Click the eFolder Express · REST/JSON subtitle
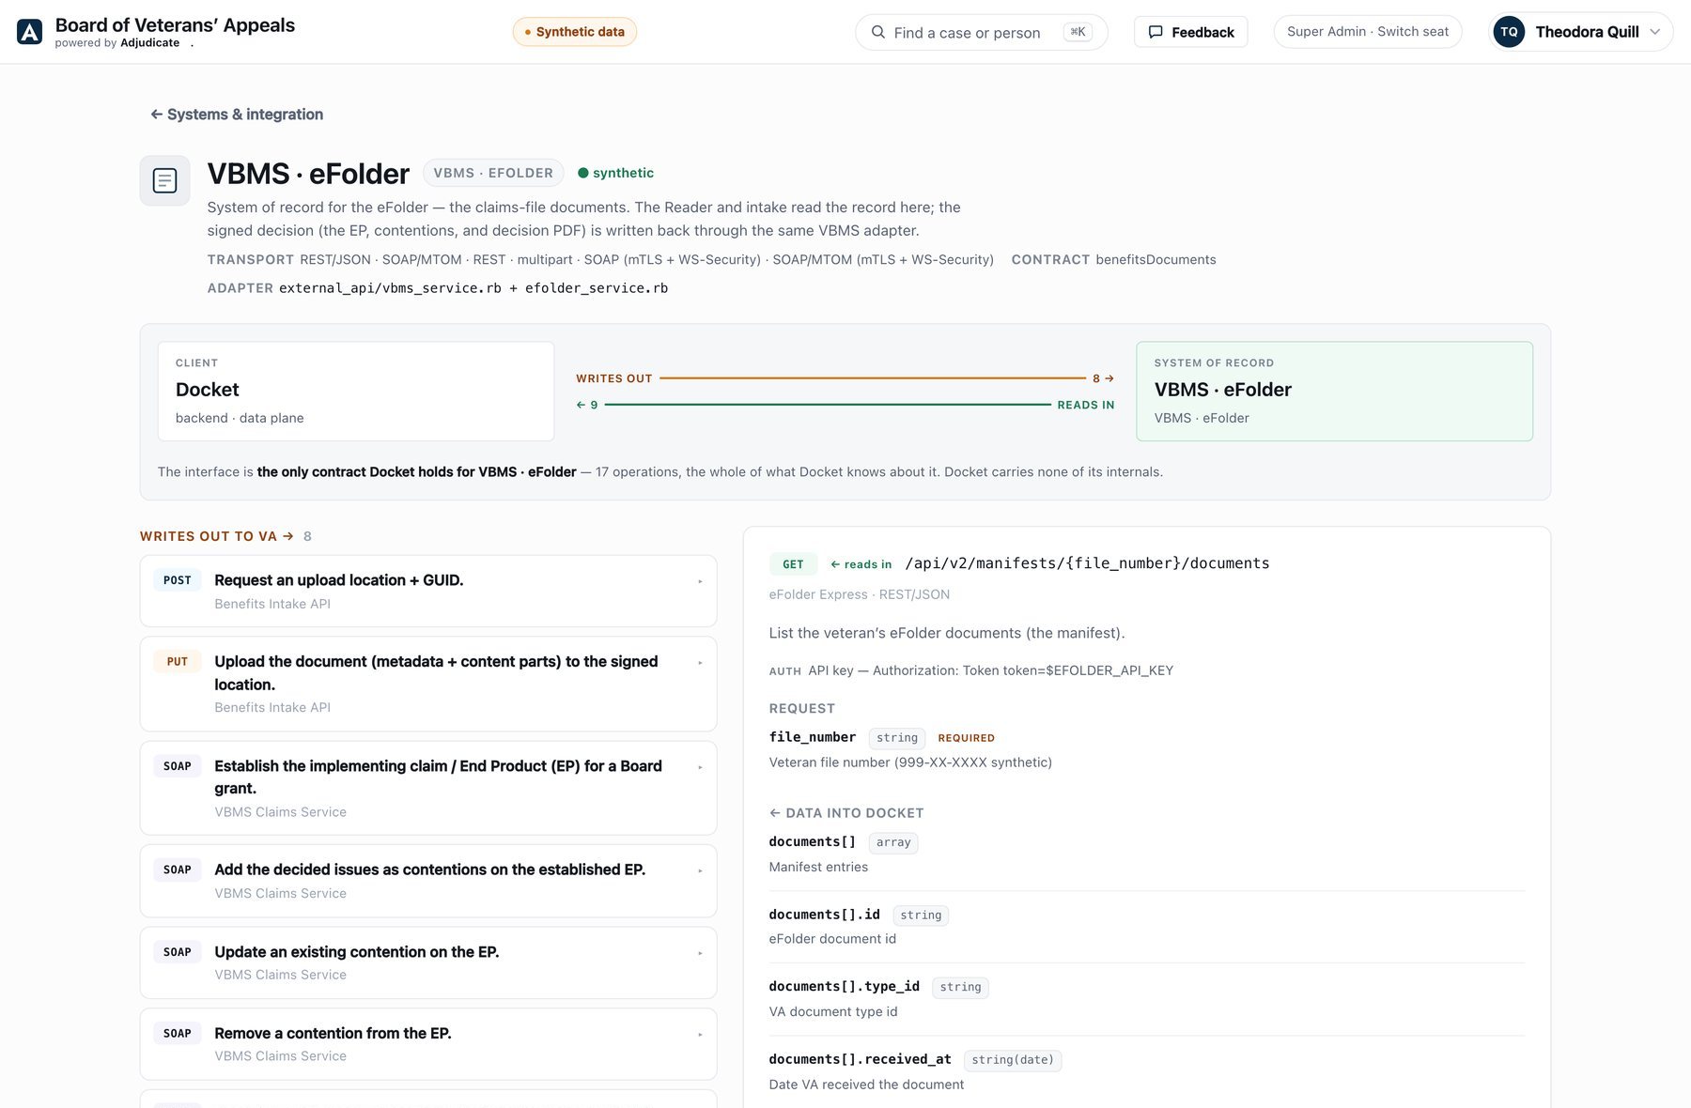This screenshot has width=1691, height=1108. click(859, 594)
